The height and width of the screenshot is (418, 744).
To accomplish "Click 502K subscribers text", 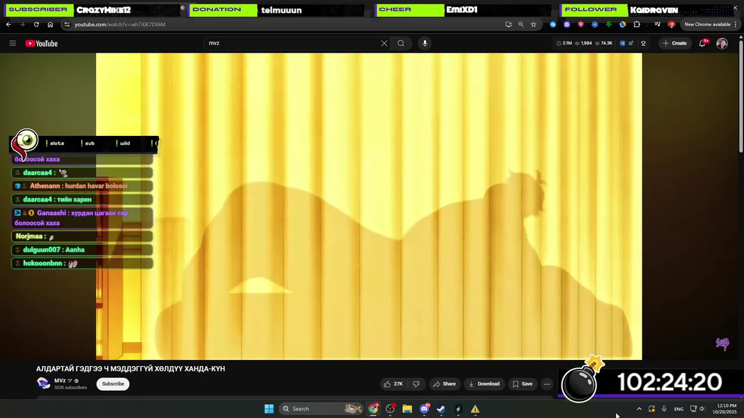I will tap(70, 388).
